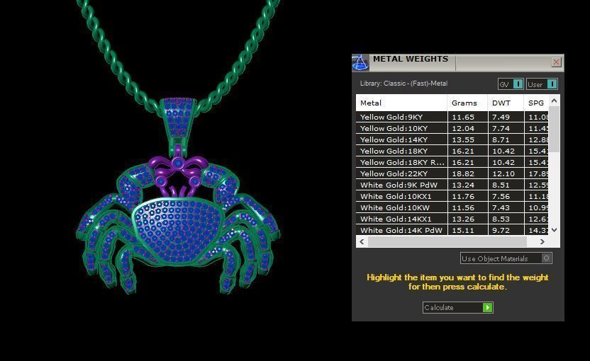
Task: Select the Yellow Gold:9KY row
Action: click(x=452, y=117)
